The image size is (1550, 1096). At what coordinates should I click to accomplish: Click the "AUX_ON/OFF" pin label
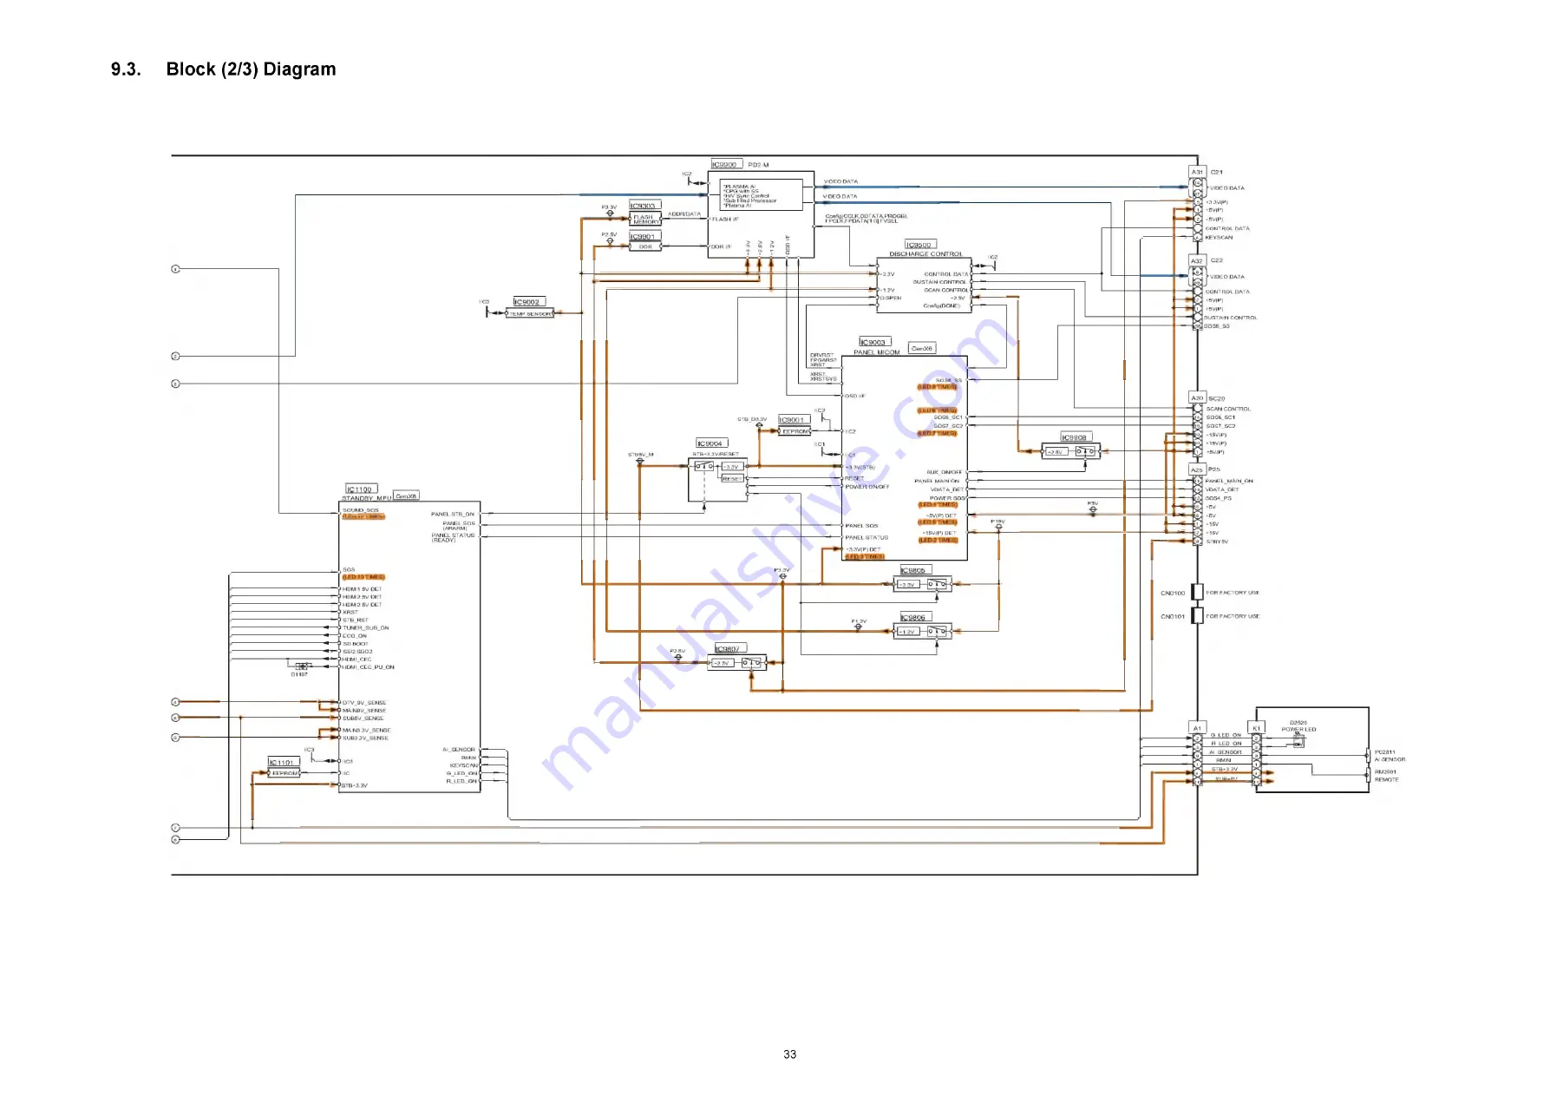(945, 472)
